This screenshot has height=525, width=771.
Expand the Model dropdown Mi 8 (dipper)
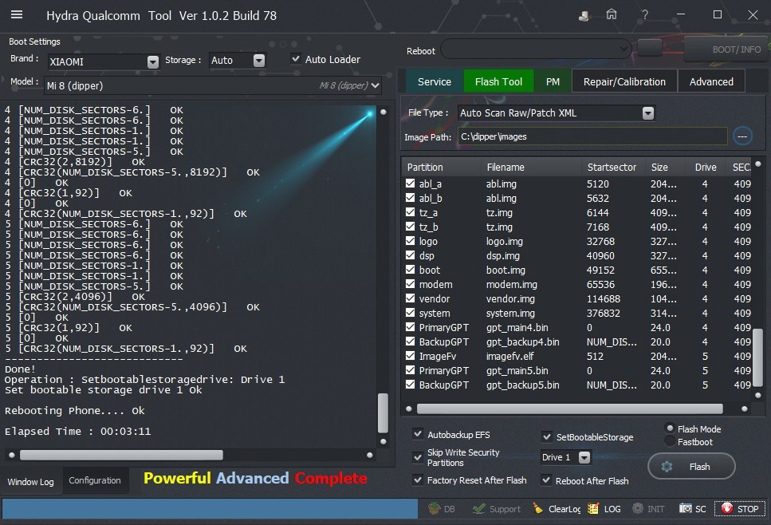tap(213, 85)
